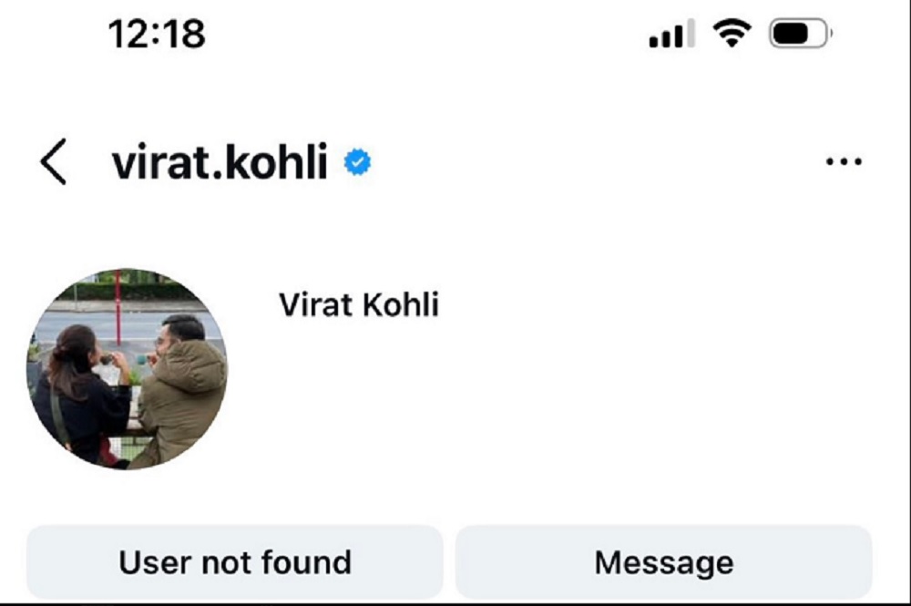Tap the blue verified badge
911x606 pixels.
[x=357, y=163]
